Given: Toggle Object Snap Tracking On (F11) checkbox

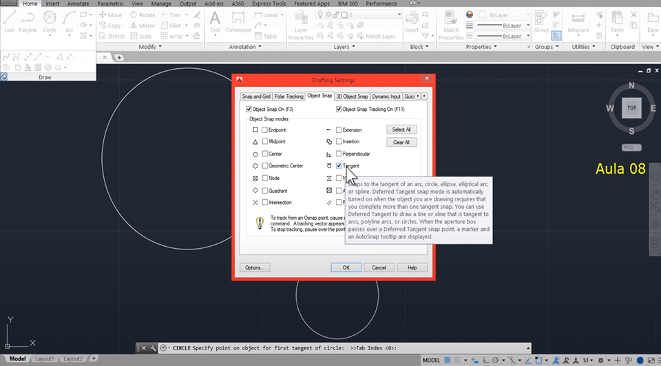Looking at the screenshot, I should click(339, 109).
